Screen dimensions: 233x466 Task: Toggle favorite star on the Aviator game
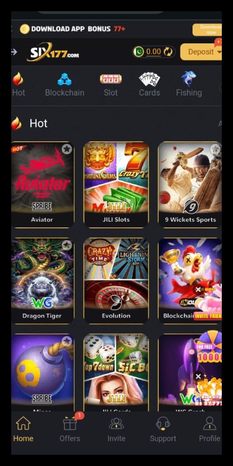(67, 149)
